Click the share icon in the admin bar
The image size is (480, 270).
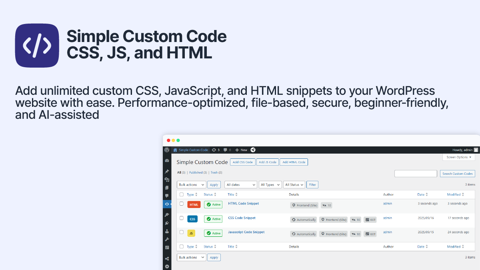[x=253, y=150]
